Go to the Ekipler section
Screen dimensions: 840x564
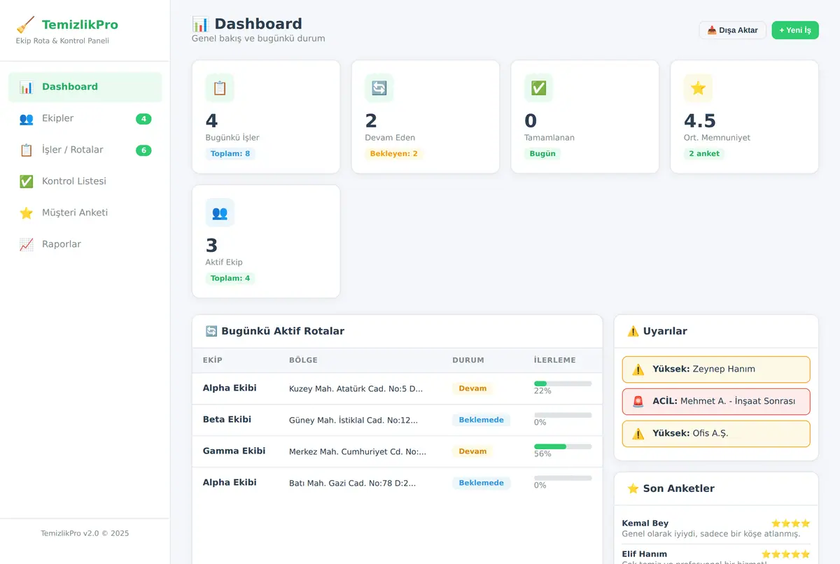[85, 119]
